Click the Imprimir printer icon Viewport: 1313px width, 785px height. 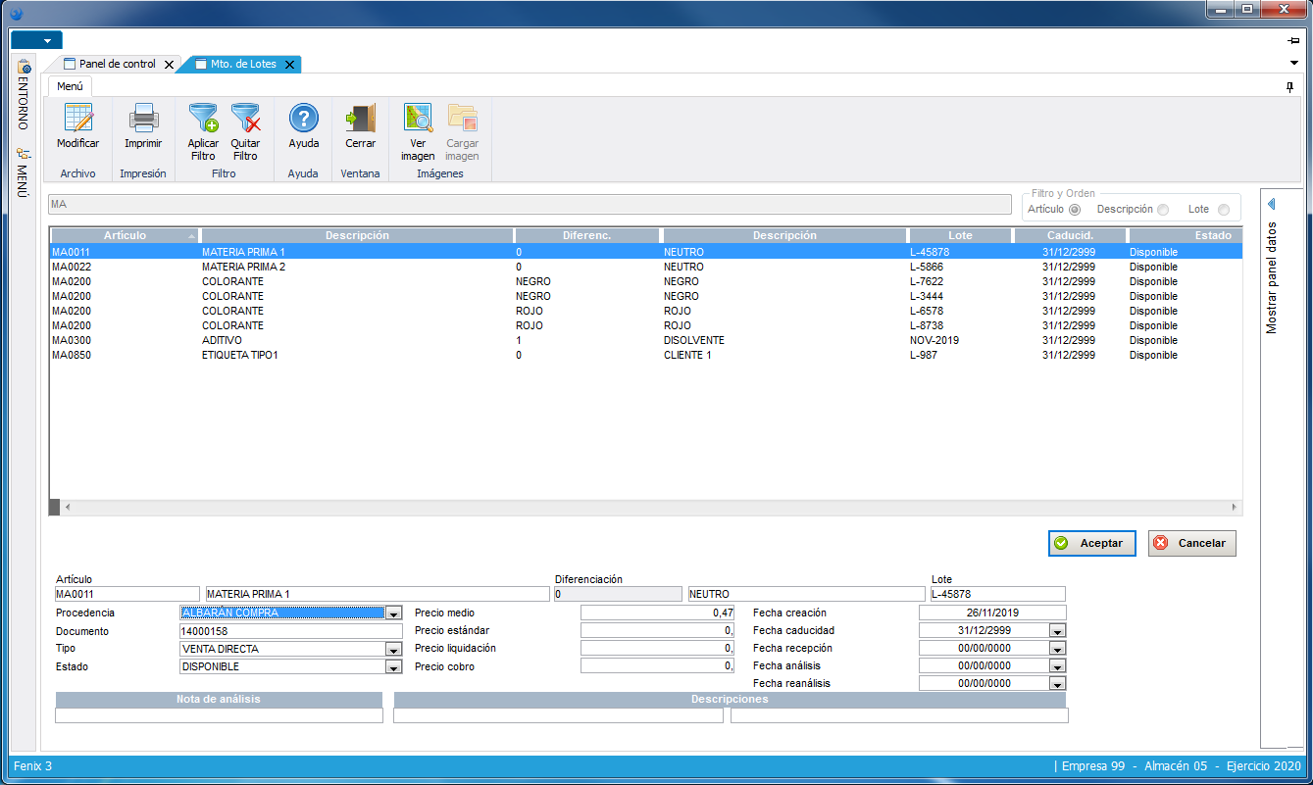tap(143, 119)
